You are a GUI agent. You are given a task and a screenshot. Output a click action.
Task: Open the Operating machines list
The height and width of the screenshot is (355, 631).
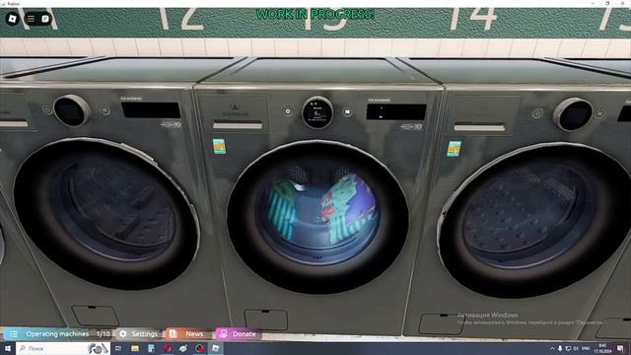pyautogui.click(x=57, y=333)
